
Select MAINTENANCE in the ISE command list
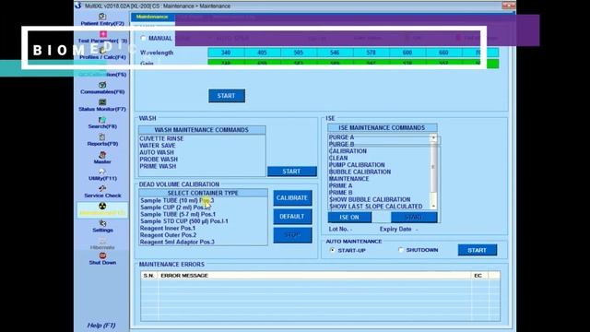point(348,179)
